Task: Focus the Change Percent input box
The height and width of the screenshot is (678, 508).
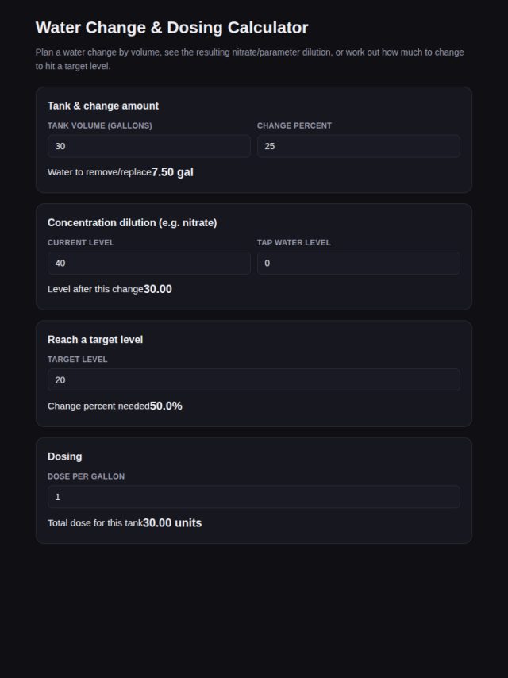Action: coord(359,146)
